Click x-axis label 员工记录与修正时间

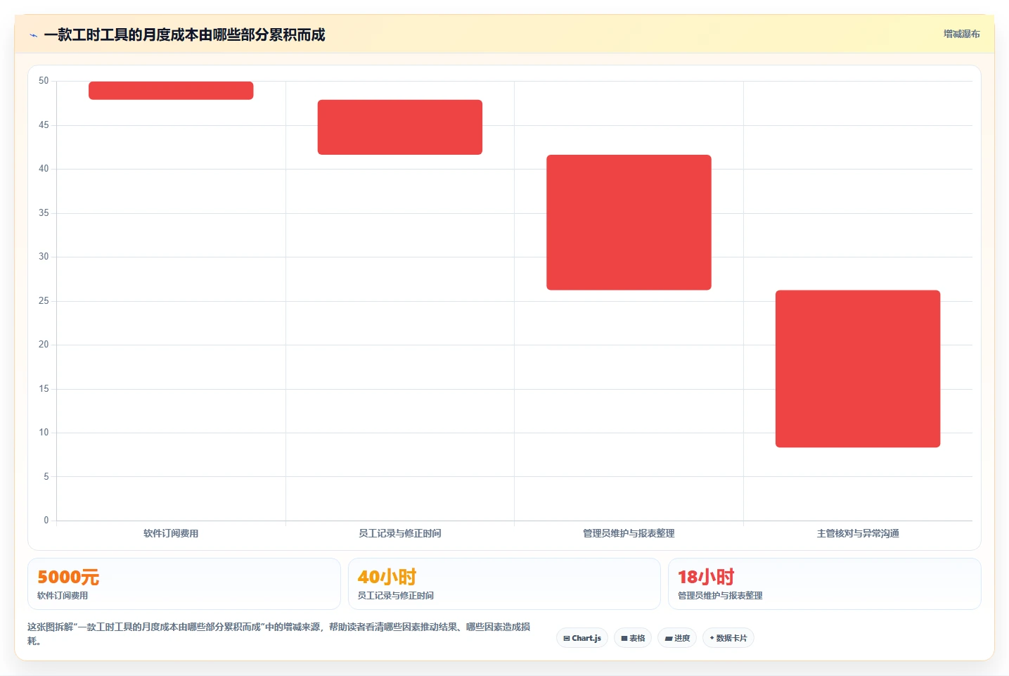(400, 533)
